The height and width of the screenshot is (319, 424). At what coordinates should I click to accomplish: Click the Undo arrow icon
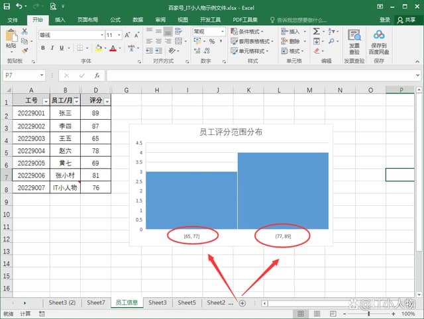pyautogui.click(x=19, y=7)
